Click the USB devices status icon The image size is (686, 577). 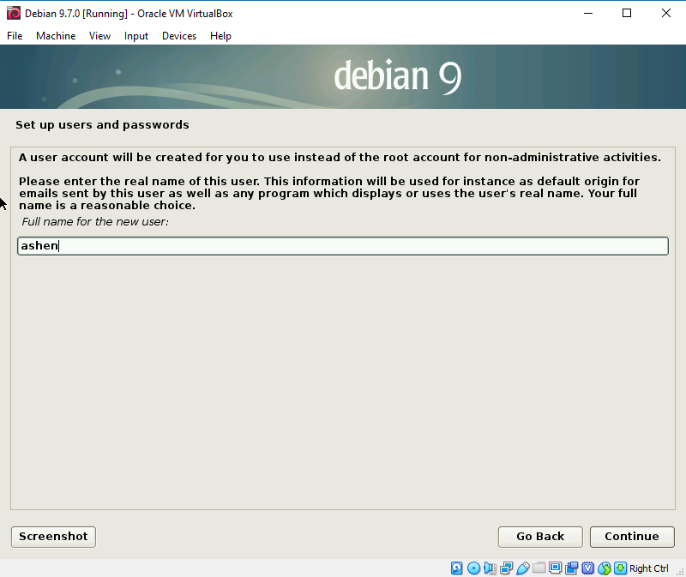[x=523, y=568]
